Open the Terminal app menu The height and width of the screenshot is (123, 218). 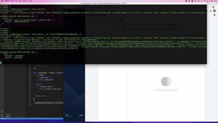(x=7, y=1)
